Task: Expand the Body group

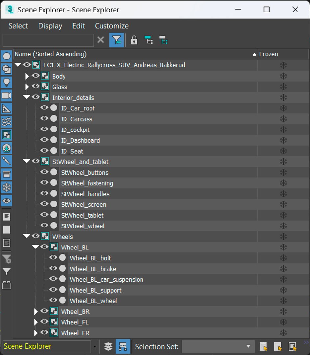Action: pos(27,76)
